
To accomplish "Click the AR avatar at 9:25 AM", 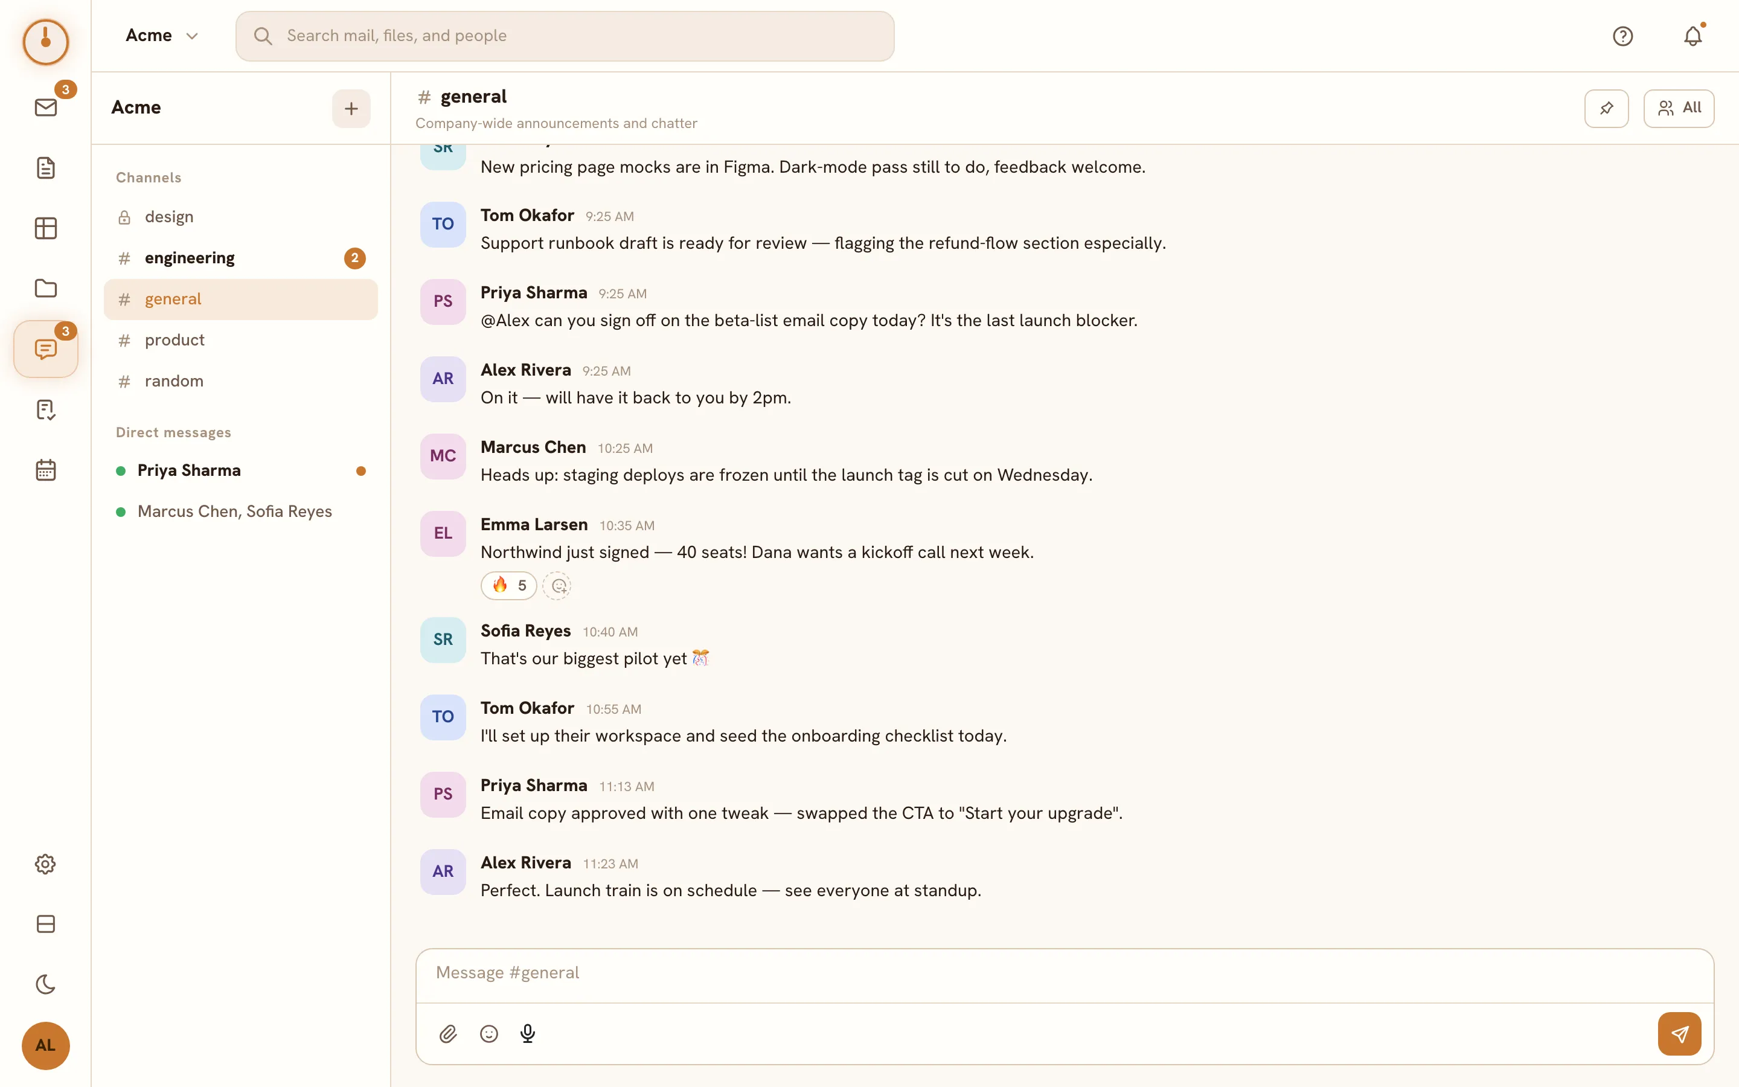I will (x=443, y=379).
